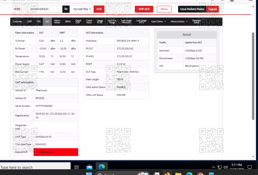
Task: Click OLT Type value Fiberhome - AN5516
Action: tap(127, 72)
